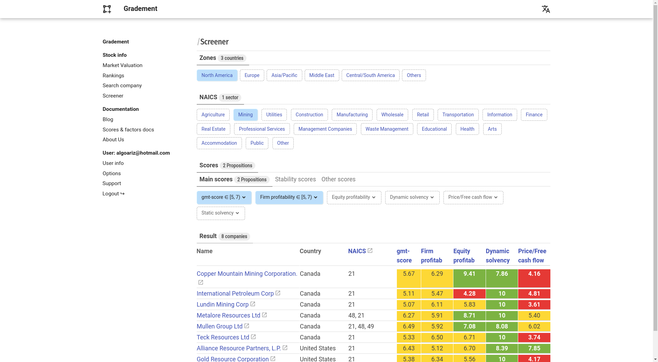Open About Us page
Viewport: 658px width, 362px height.
(x=113, y=140)
